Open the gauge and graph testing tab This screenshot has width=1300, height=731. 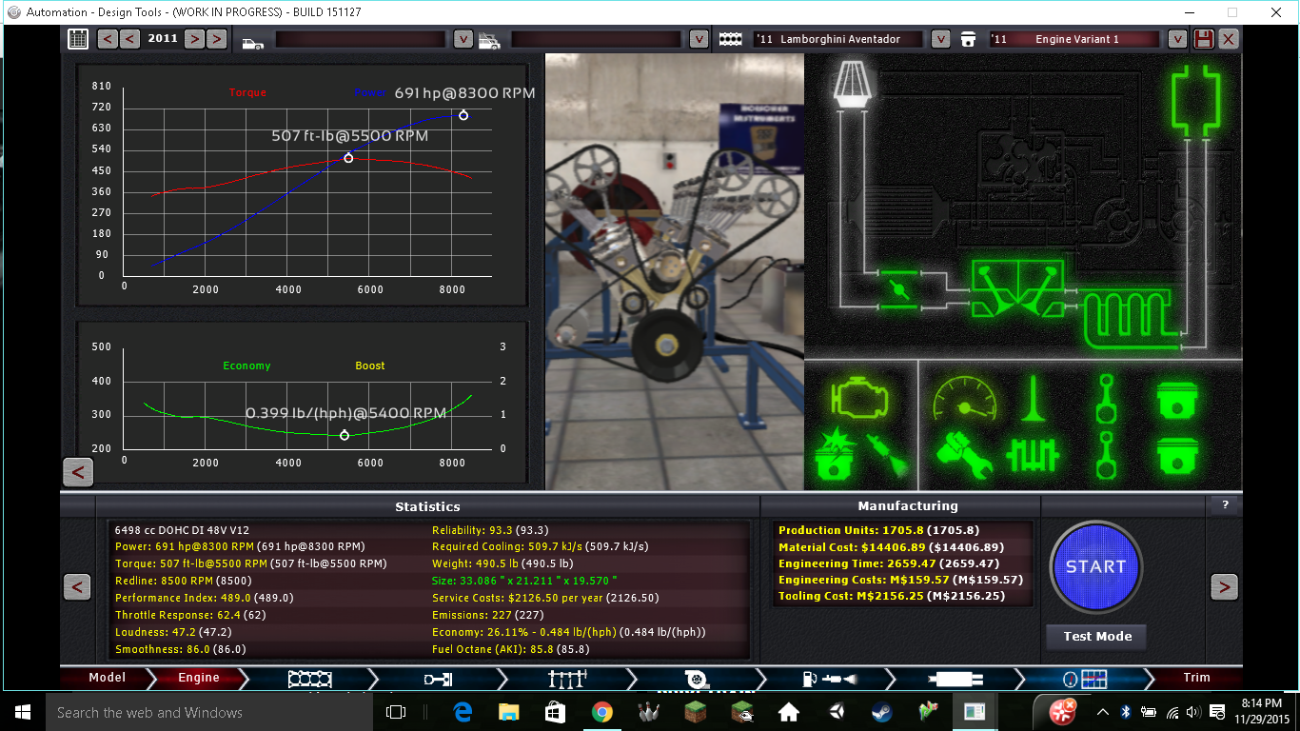click(1086, 679)
